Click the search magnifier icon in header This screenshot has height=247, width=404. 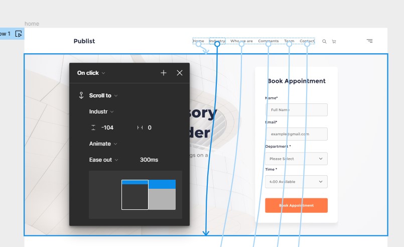pyautogui.click(x=324, y=42)
